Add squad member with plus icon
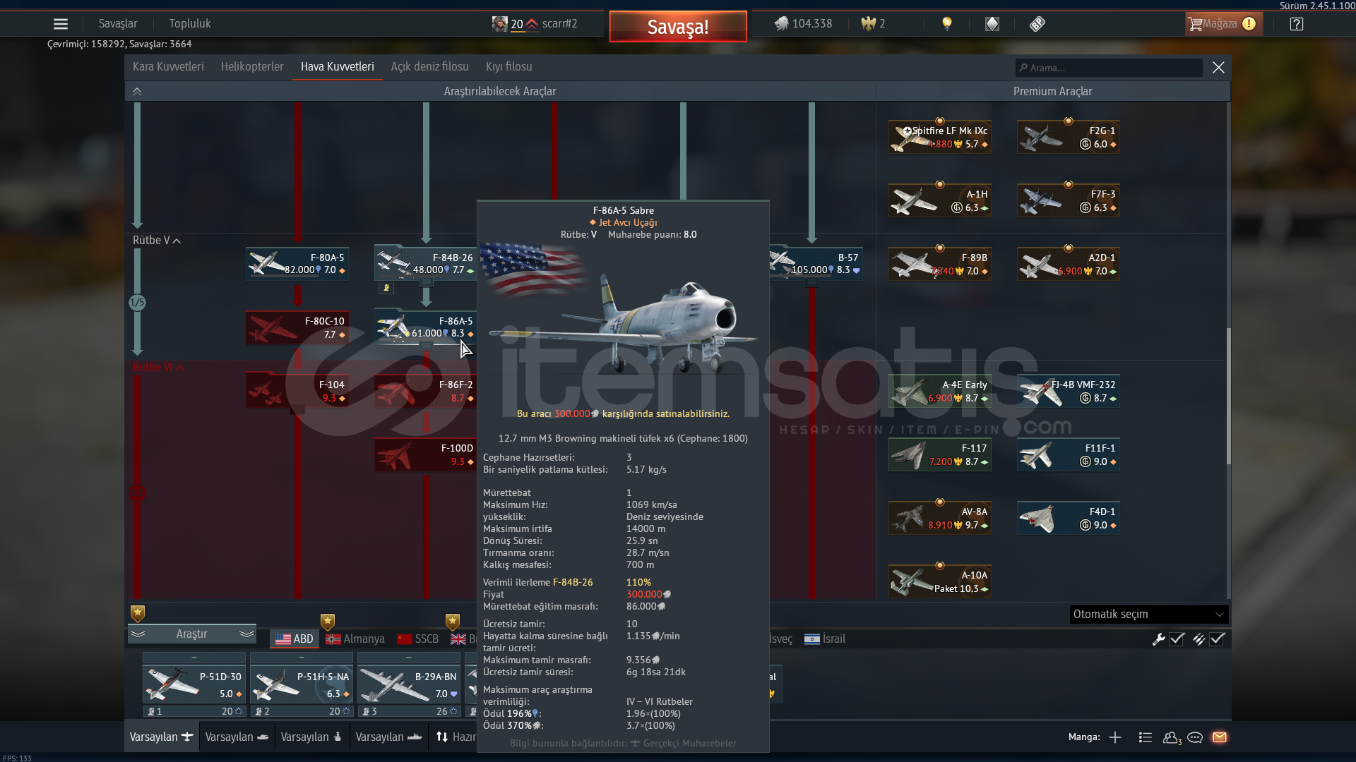This screenshot has height=762, width=1356. pyautogui.click(x=1115, y=737)
